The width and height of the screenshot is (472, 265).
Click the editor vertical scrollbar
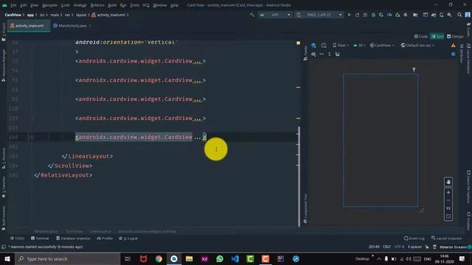(299, 176)
